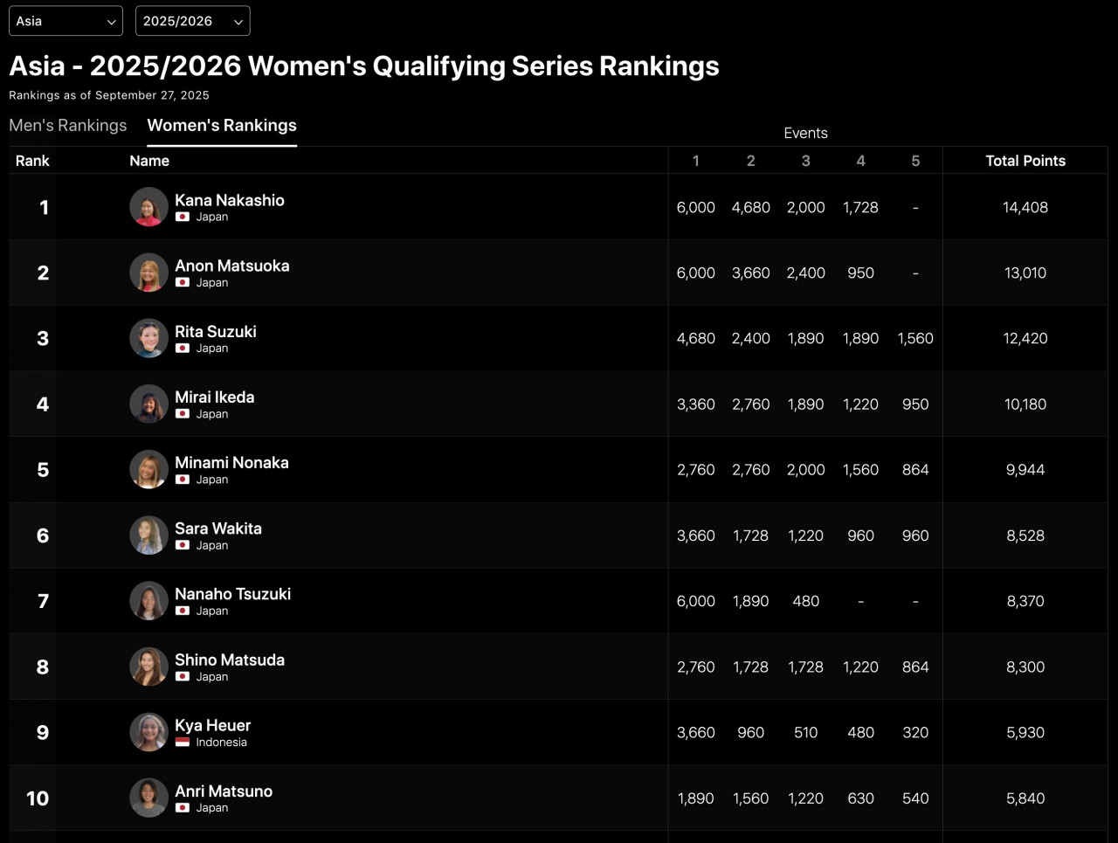Viewport: 1118px width, 843px height.
Task: Click the Rank column header
Action: [32, 161]
